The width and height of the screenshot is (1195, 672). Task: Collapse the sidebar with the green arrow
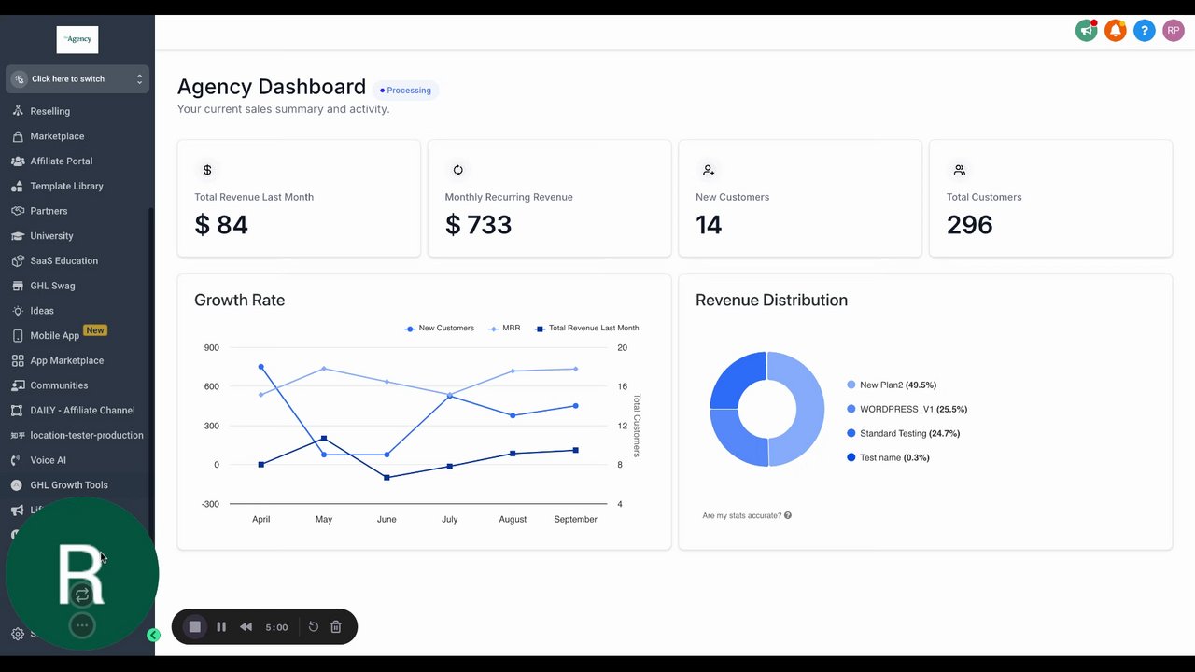pos(154,635)
